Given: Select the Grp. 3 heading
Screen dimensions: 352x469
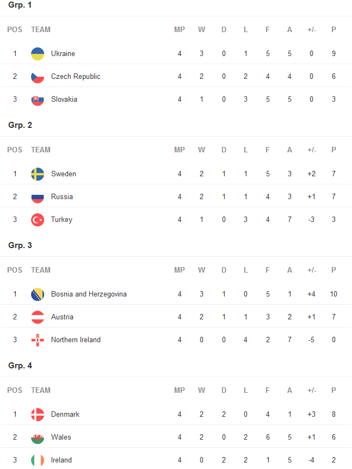Looking at the screenshot, I should click(x=20, y=245).
